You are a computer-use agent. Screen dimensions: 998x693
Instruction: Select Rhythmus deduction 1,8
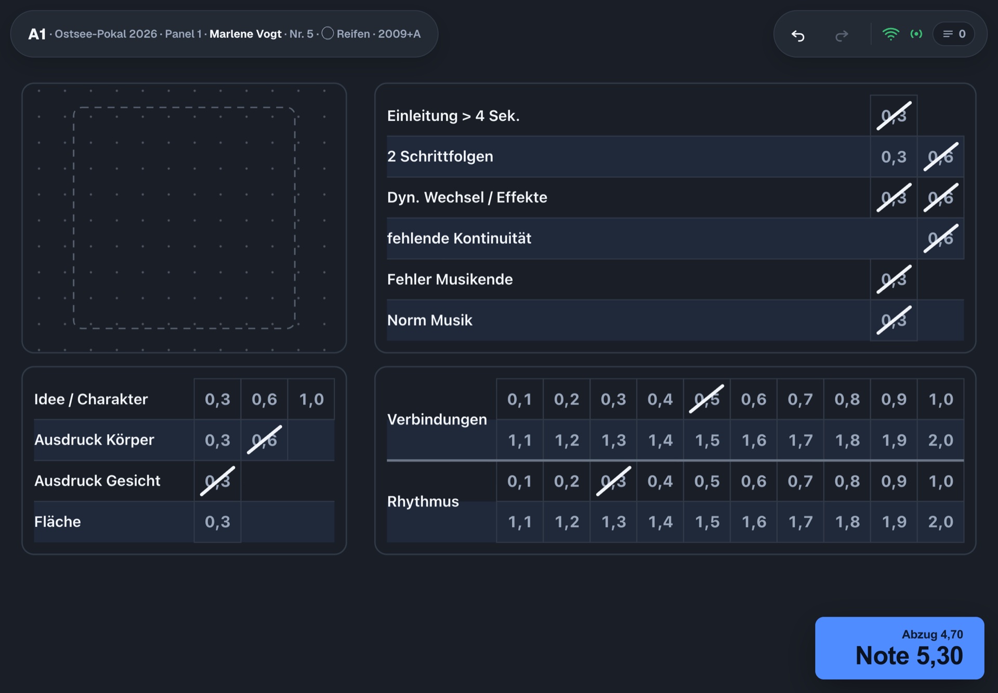[x=847, y=522]
